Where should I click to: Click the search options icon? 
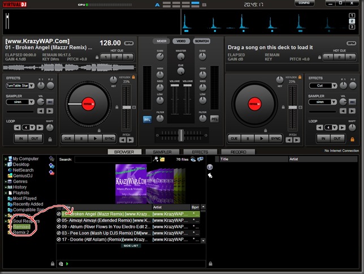tap(155, 159)
